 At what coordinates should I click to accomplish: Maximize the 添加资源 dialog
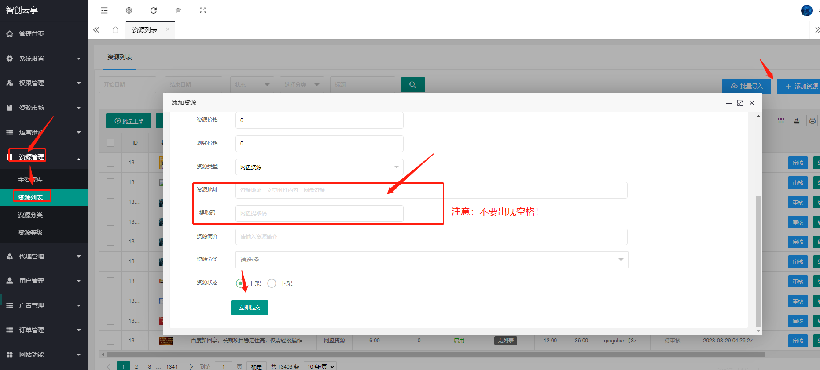tap(740, 103)
